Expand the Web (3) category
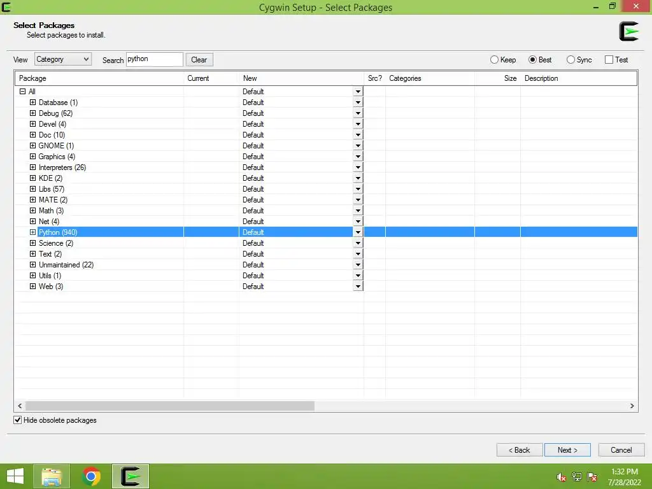The width and height of the screenshot is (652, 489). 33,286
